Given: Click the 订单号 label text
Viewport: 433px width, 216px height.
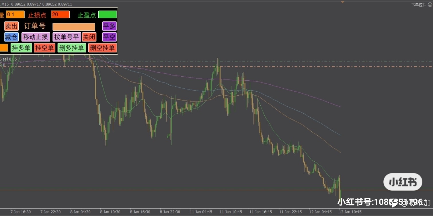Looking at the screenshot, I should [35, 26].
